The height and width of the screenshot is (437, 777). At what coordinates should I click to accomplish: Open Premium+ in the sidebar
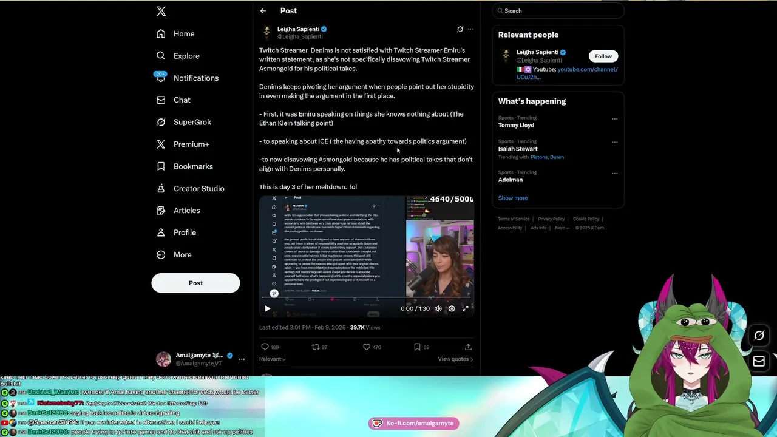(x=183, y=144)
